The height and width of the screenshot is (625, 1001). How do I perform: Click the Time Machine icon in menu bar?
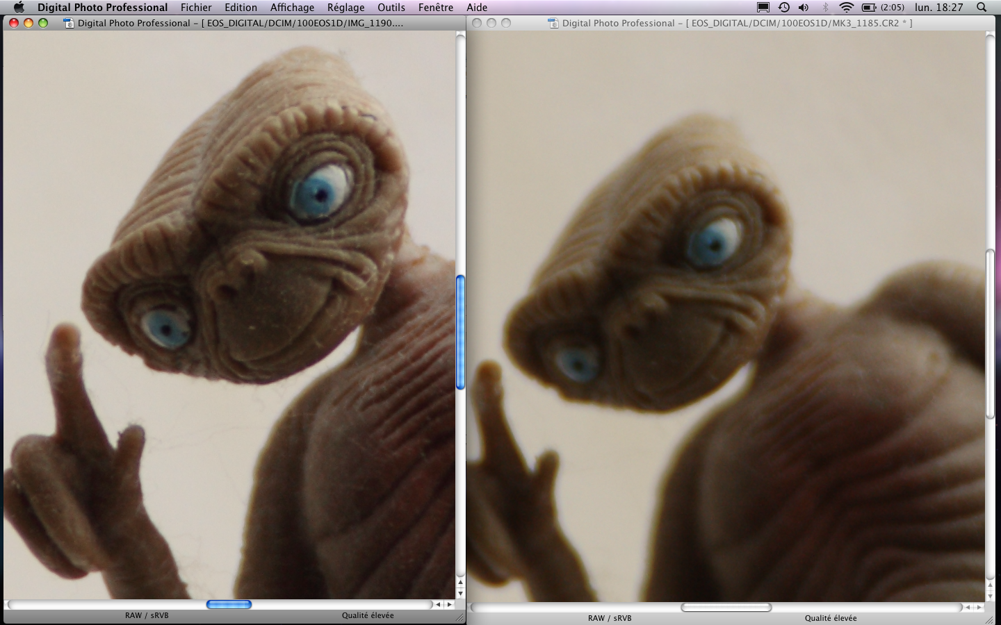[x=783, y=7]
